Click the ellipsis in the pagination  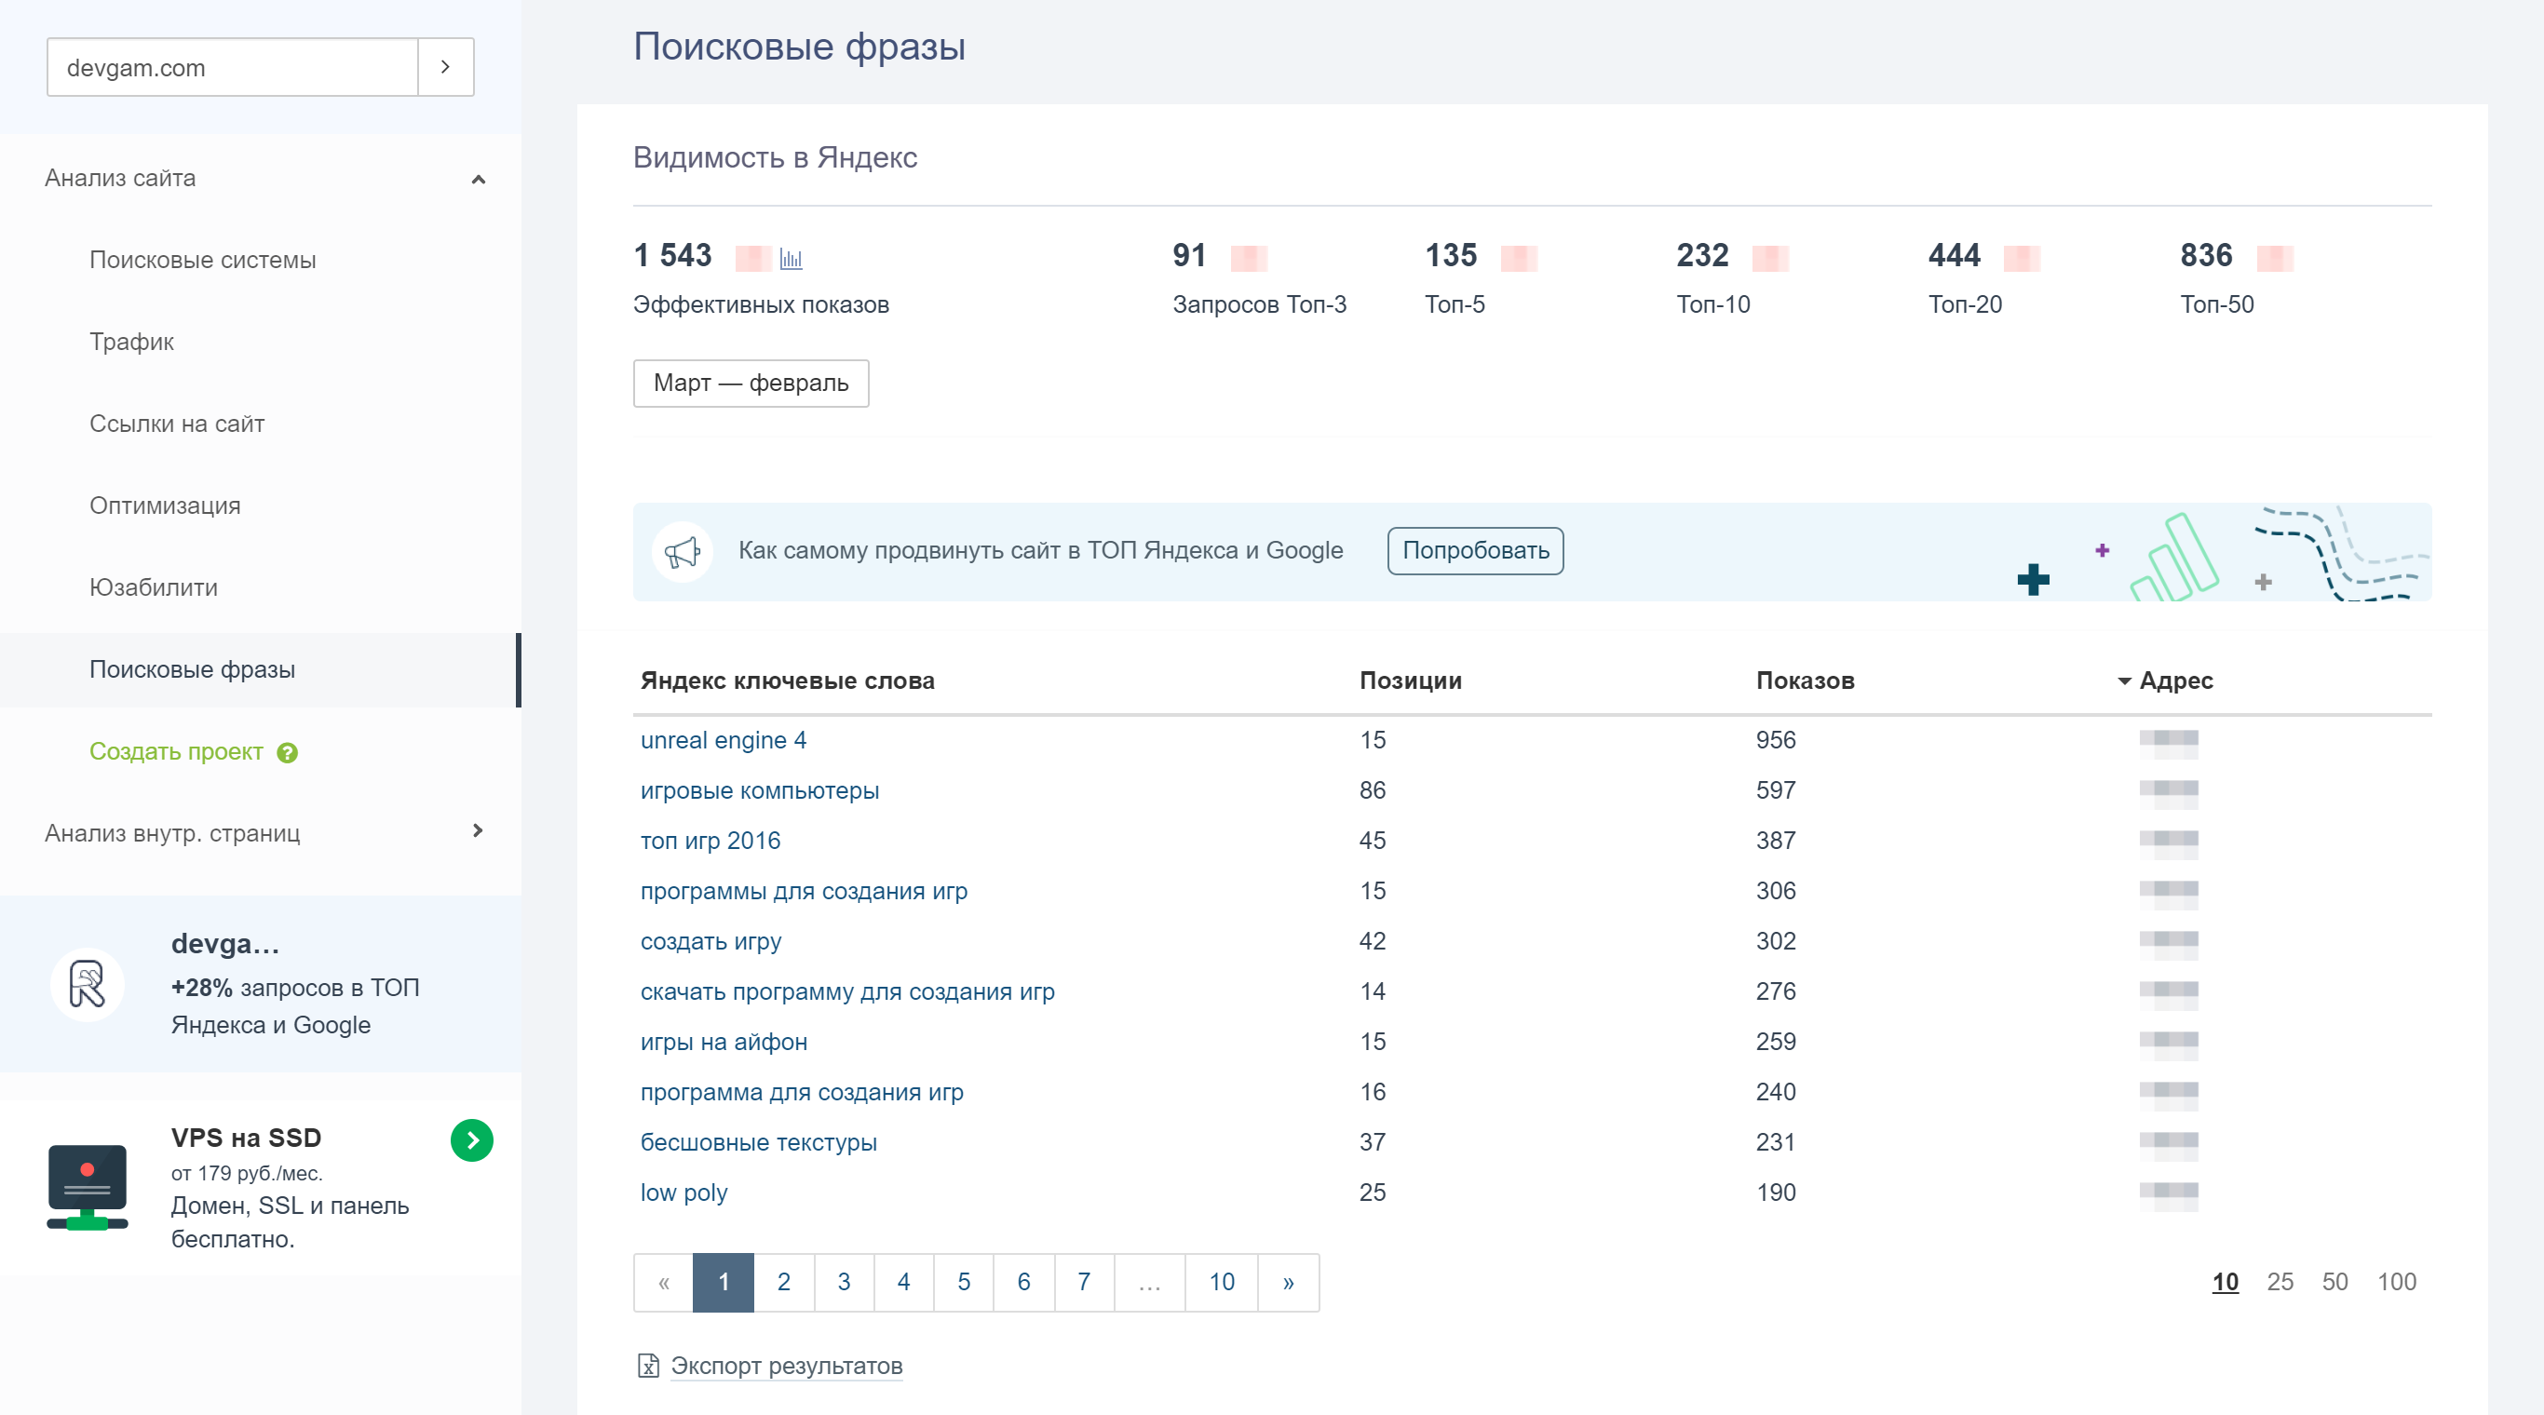[1149, 1283]
